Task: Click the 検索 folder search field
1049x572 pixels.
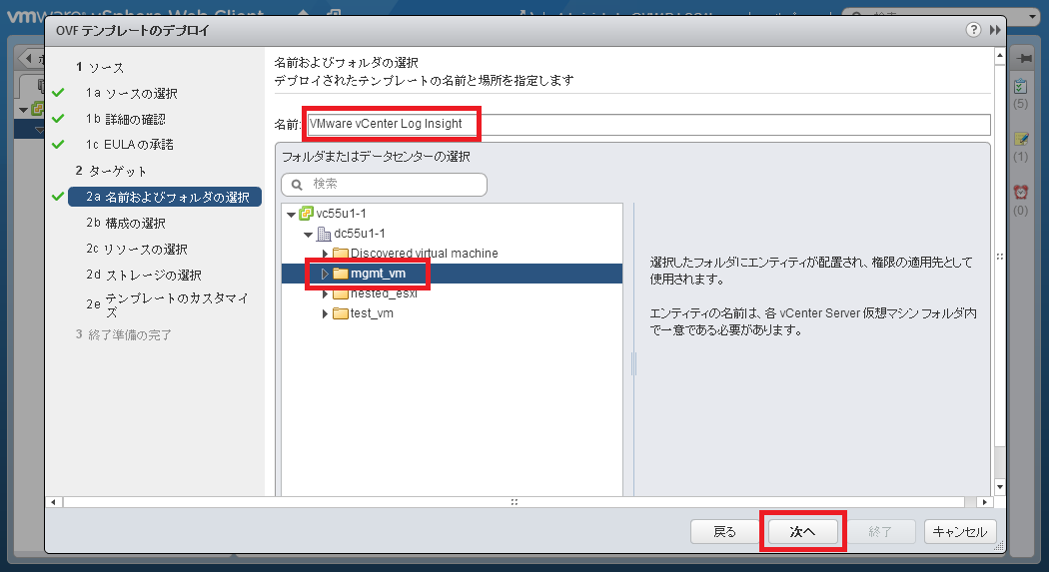Action: 384,185
